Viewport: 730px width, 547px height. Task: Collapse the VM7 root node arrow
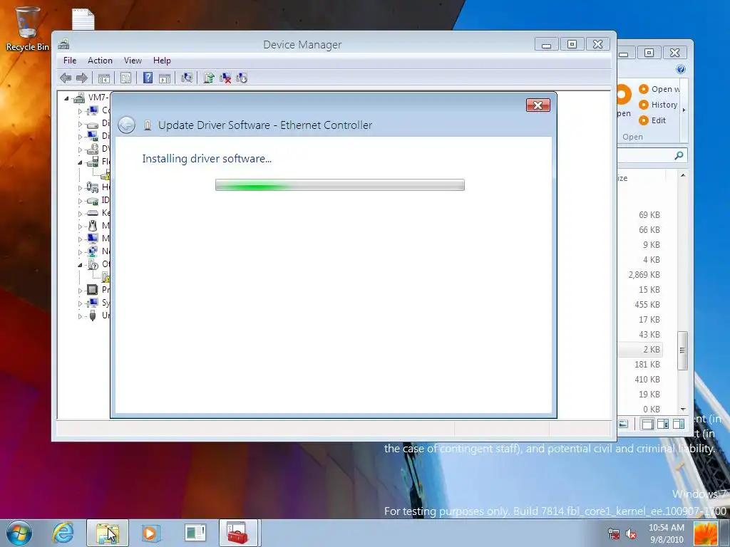point(66,98)
